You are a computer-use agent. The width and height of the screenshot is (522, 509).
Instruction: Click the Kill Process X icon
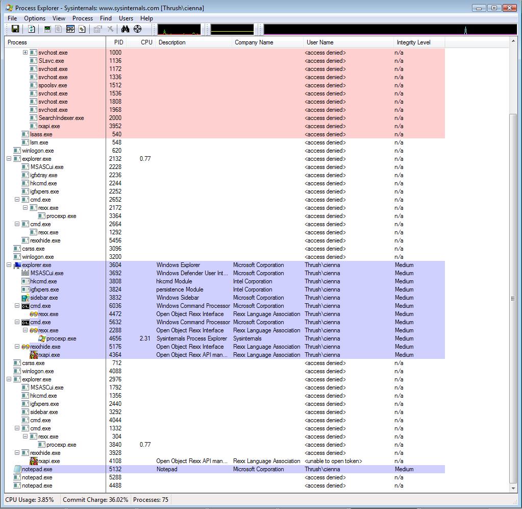(110, 29)
